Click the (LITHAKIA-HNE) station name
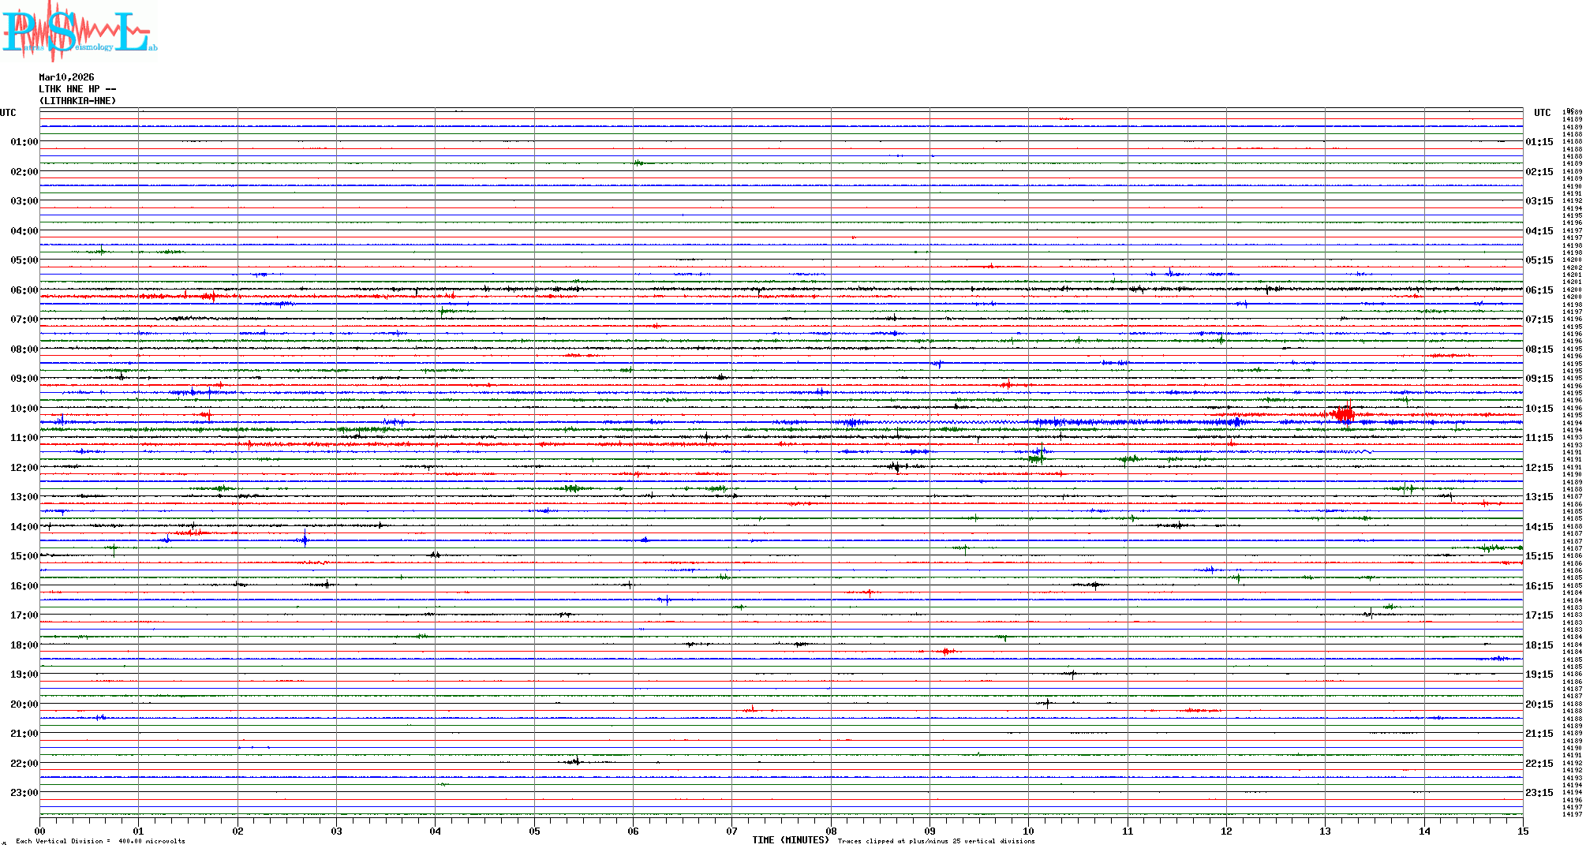Screen dimensions: 1586x852 pyautogui.click(x=77, y=101)
